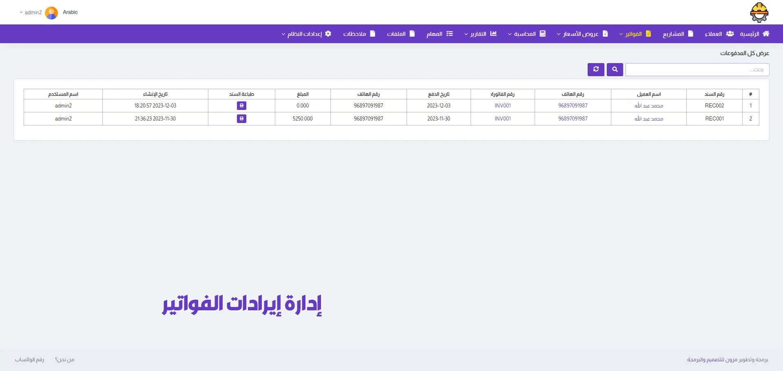Expand the عروض الأسعار quotations menu
Screen dimensions: 783x371
[x=582, y=34]
